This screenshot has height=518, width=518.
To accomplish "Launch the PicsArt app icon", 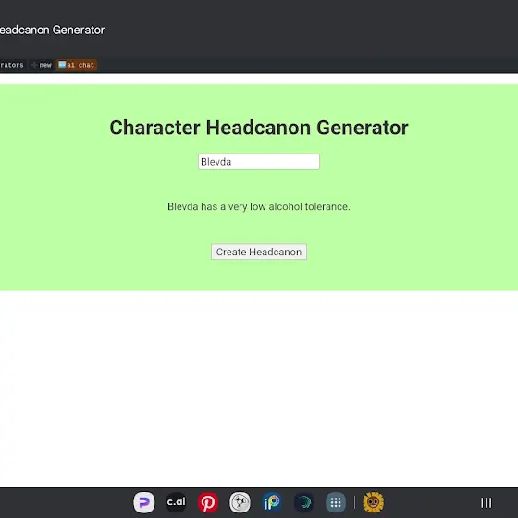I will click(272, 502).
